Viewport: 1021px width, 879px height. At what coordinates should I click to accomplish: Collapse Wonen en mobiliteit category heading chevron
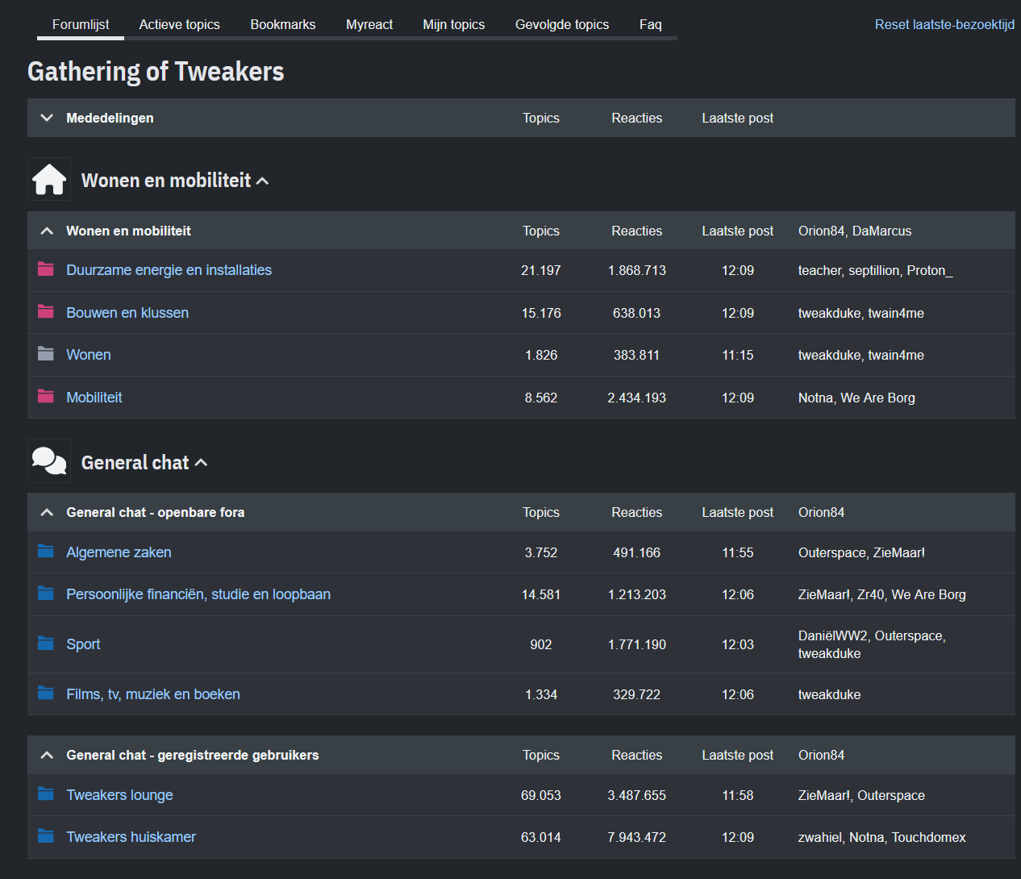coord(262,181)
